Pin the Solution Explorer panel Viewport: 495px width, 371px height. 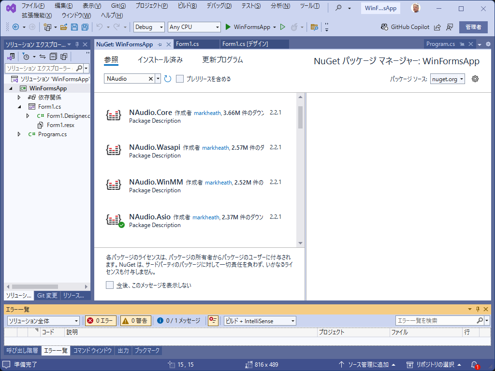pyautogui.click(x=77, y=44)
